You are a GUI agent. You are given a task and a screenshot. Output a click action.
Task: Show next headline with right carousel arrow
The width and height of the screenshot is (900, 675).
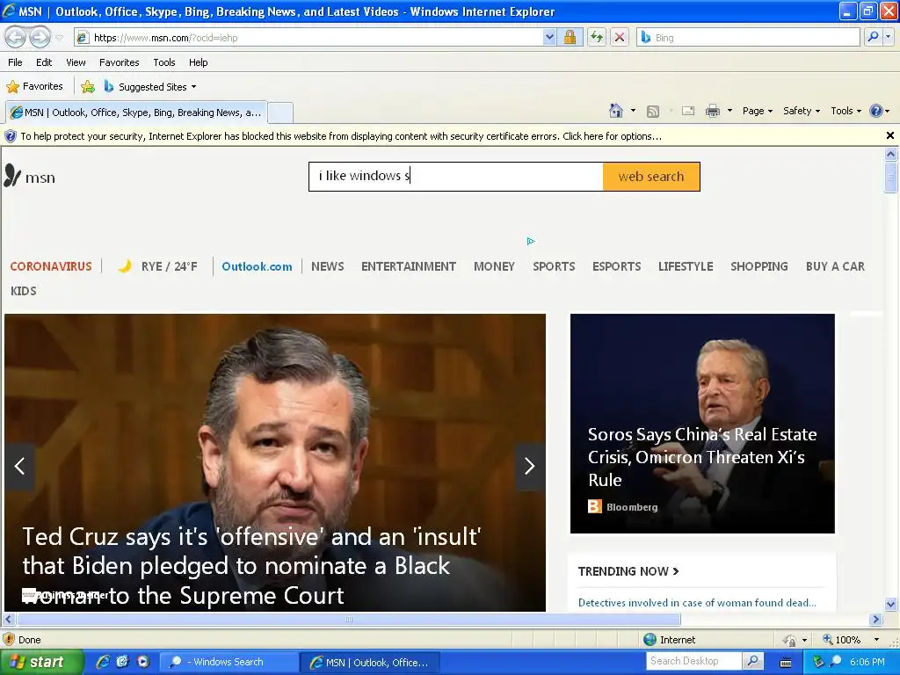coord(530,466)
